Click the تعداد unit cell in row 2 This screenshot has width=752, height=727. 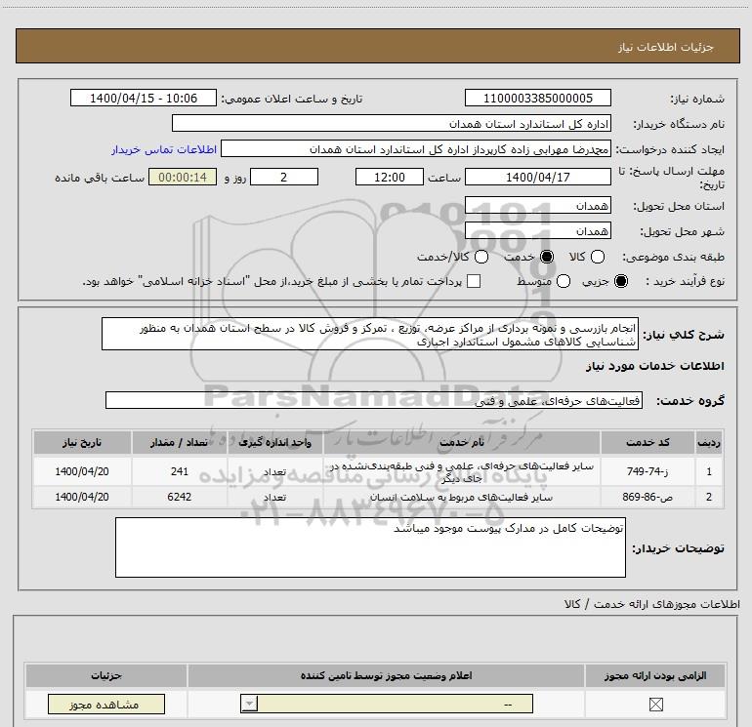pos(274,498)
